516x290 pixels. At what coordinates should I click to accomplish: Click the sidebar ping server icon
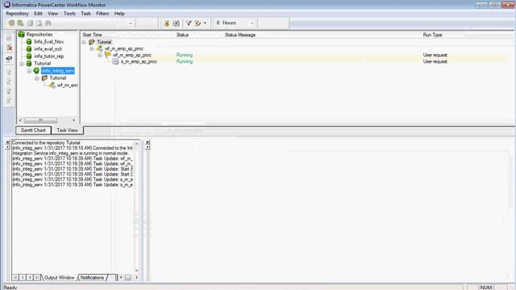[9, 59]
